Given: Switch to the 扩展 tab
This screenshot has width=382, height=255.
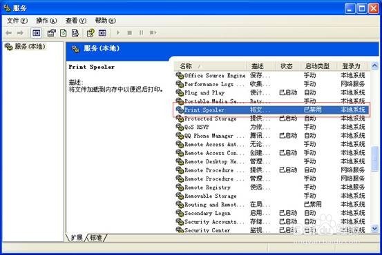Looking at the screenshot, I should pos(77,238).
